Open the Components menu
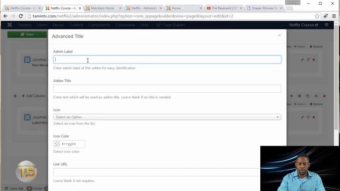The height and width of the screenshot is (191, 340). click(x=99, y=25)
